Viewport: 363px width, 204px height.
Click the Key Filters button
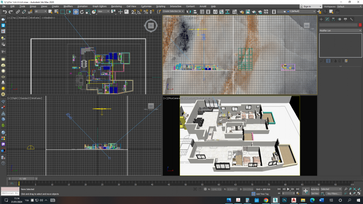334,193
